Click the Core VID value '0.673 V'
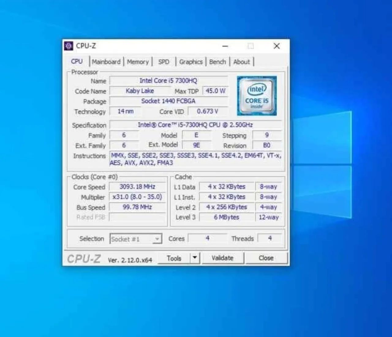The image size is (392, 337). [208, 111]
